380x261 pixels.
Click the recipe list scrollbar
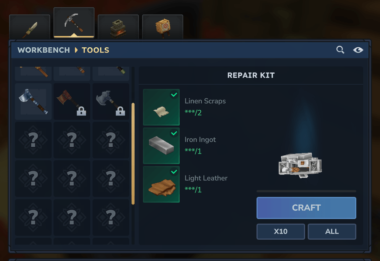pyautogui.click(x=133, y=154)
